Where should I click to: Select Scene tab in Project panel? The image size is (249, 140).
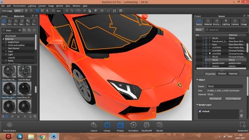pos(199,22)
